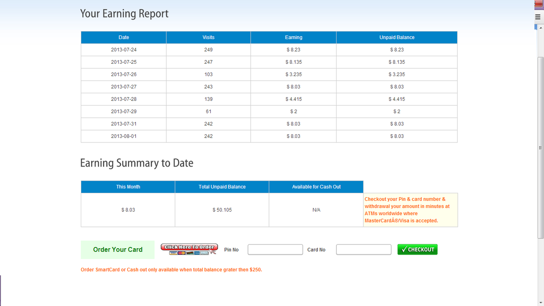Click the visits value 247
This screenshot has width=544, height=306.
208,62
